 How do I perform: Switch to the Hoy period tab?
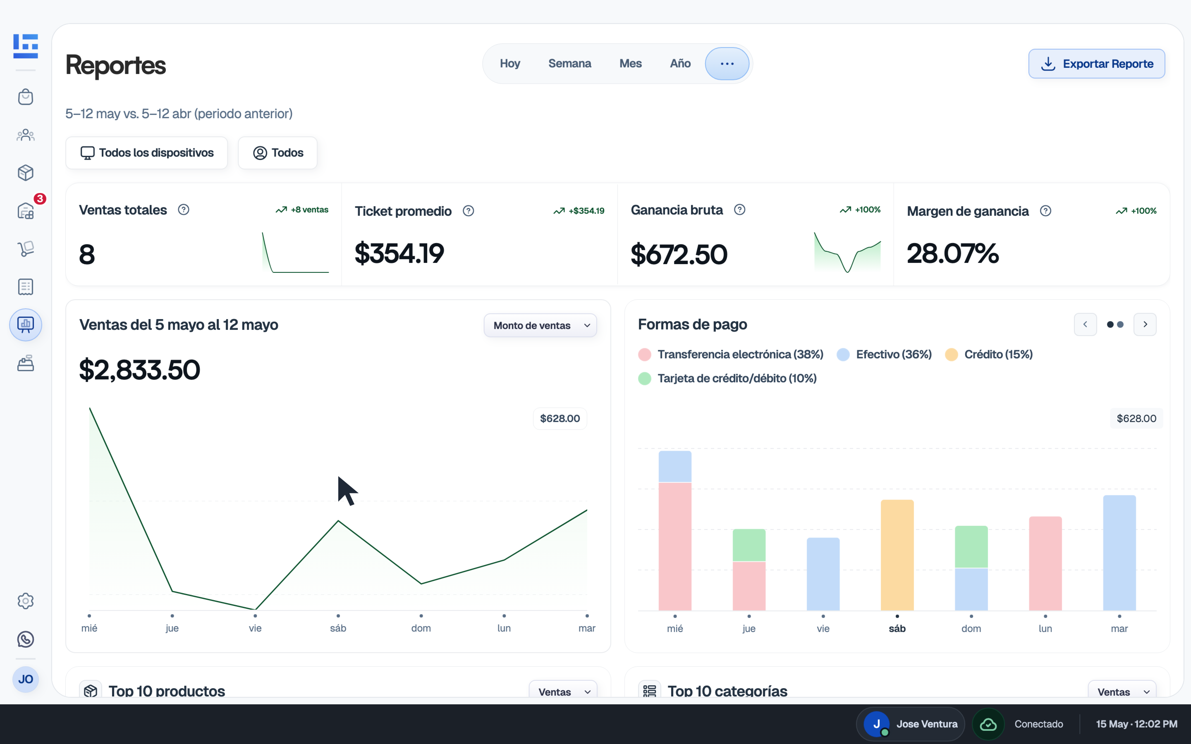pyautogui.click(x=510, y=64)
